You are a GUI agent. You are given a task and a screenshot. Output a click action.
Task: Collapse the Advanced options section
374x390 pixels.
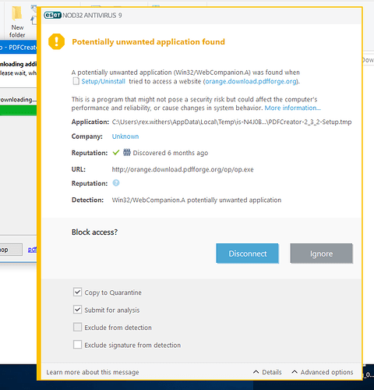pyautogui.click(x=323, y=372)
